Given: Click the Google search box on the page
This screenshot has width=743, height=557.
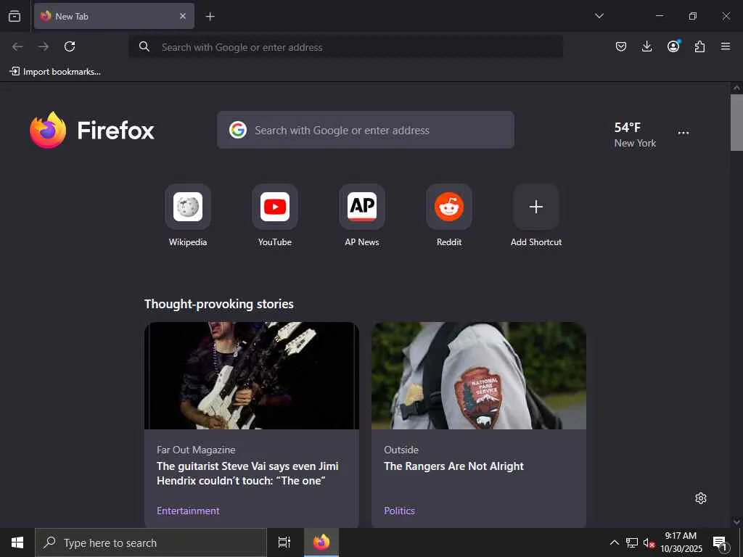Looking at the screenshot, I should 366,130.
